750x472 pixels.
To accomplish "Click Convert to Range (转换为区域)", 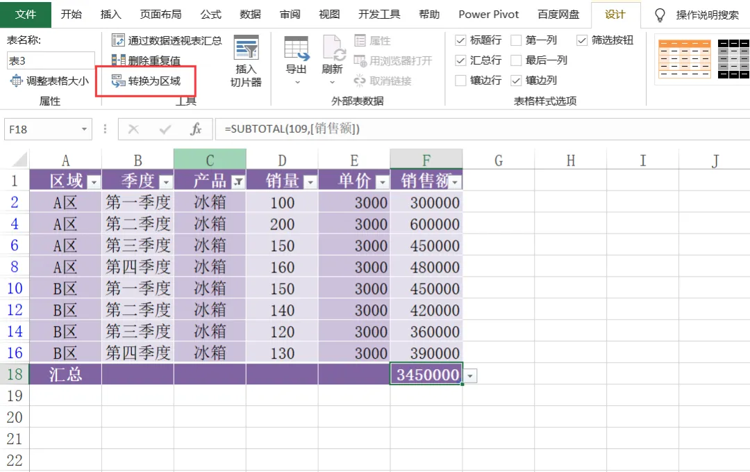I will [146, 81].
